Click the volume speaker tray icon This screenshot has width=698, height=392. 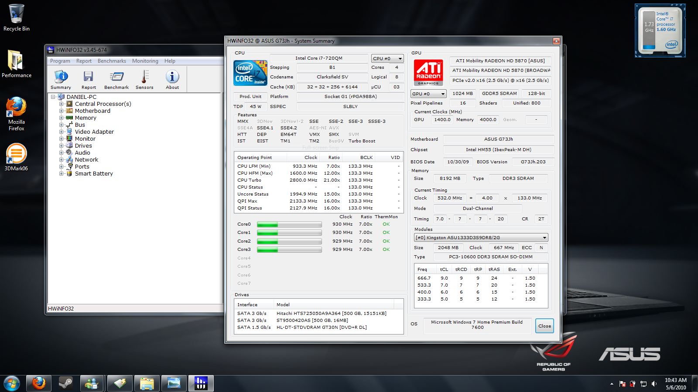(x=654, y=384)
